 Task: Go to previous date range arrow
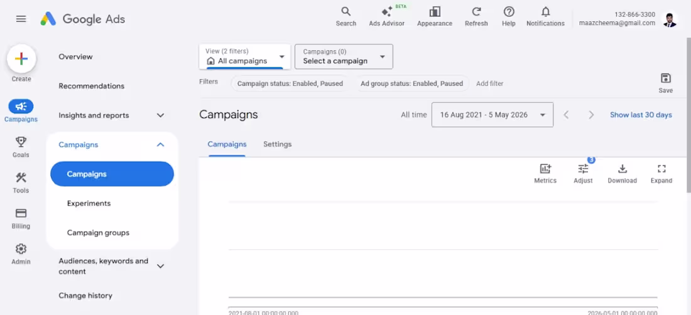pos(566,115)
